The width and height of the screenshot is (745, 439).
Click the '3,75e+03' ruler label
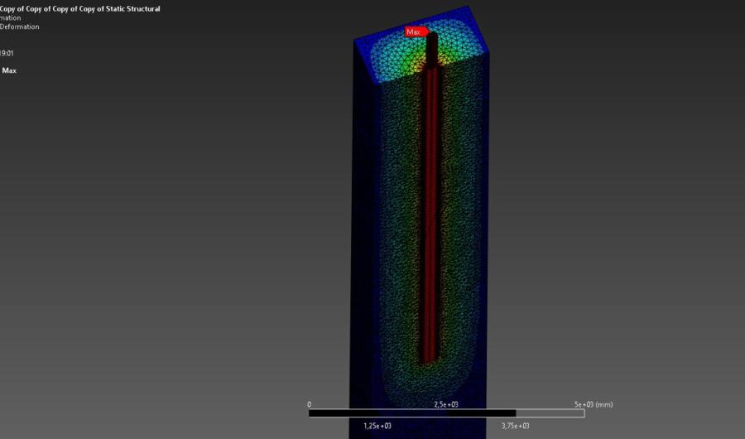(515, 425)
